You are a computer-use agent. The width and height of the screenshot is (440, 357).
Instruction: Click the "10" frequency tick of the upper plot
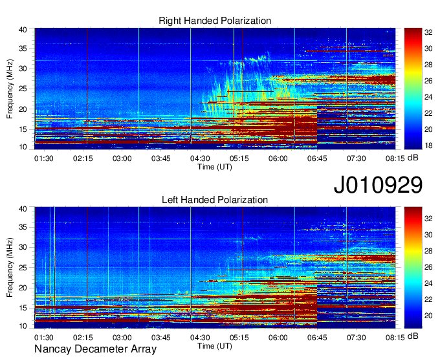(x=23, y=147)
